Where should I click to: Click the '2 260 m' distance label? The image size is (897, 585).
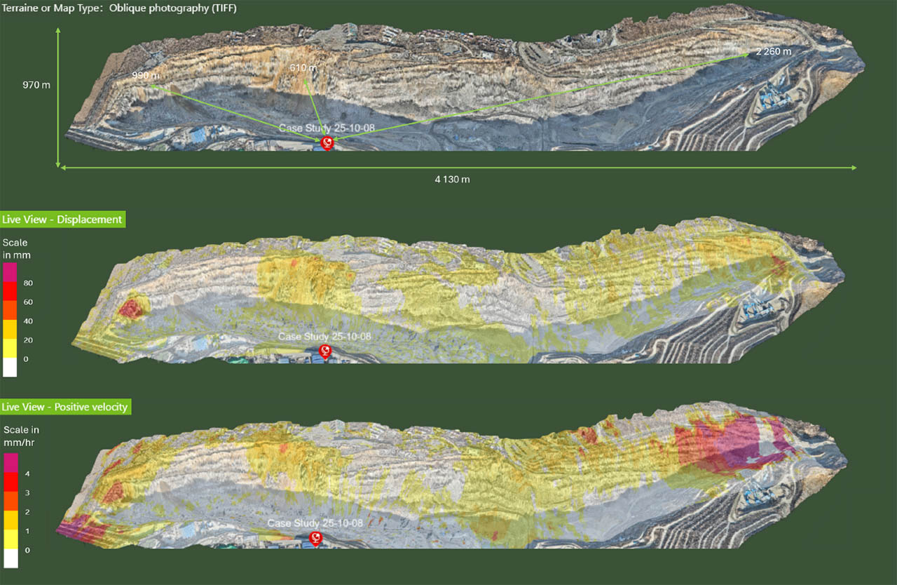click(774, 52)
